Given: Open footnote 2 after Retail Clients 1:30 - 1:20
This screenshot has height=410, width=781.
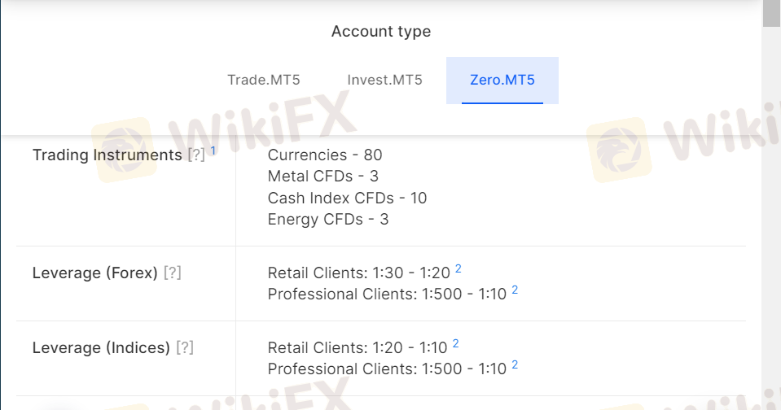Looking at the screenshot, I should (x=459, y=268).
